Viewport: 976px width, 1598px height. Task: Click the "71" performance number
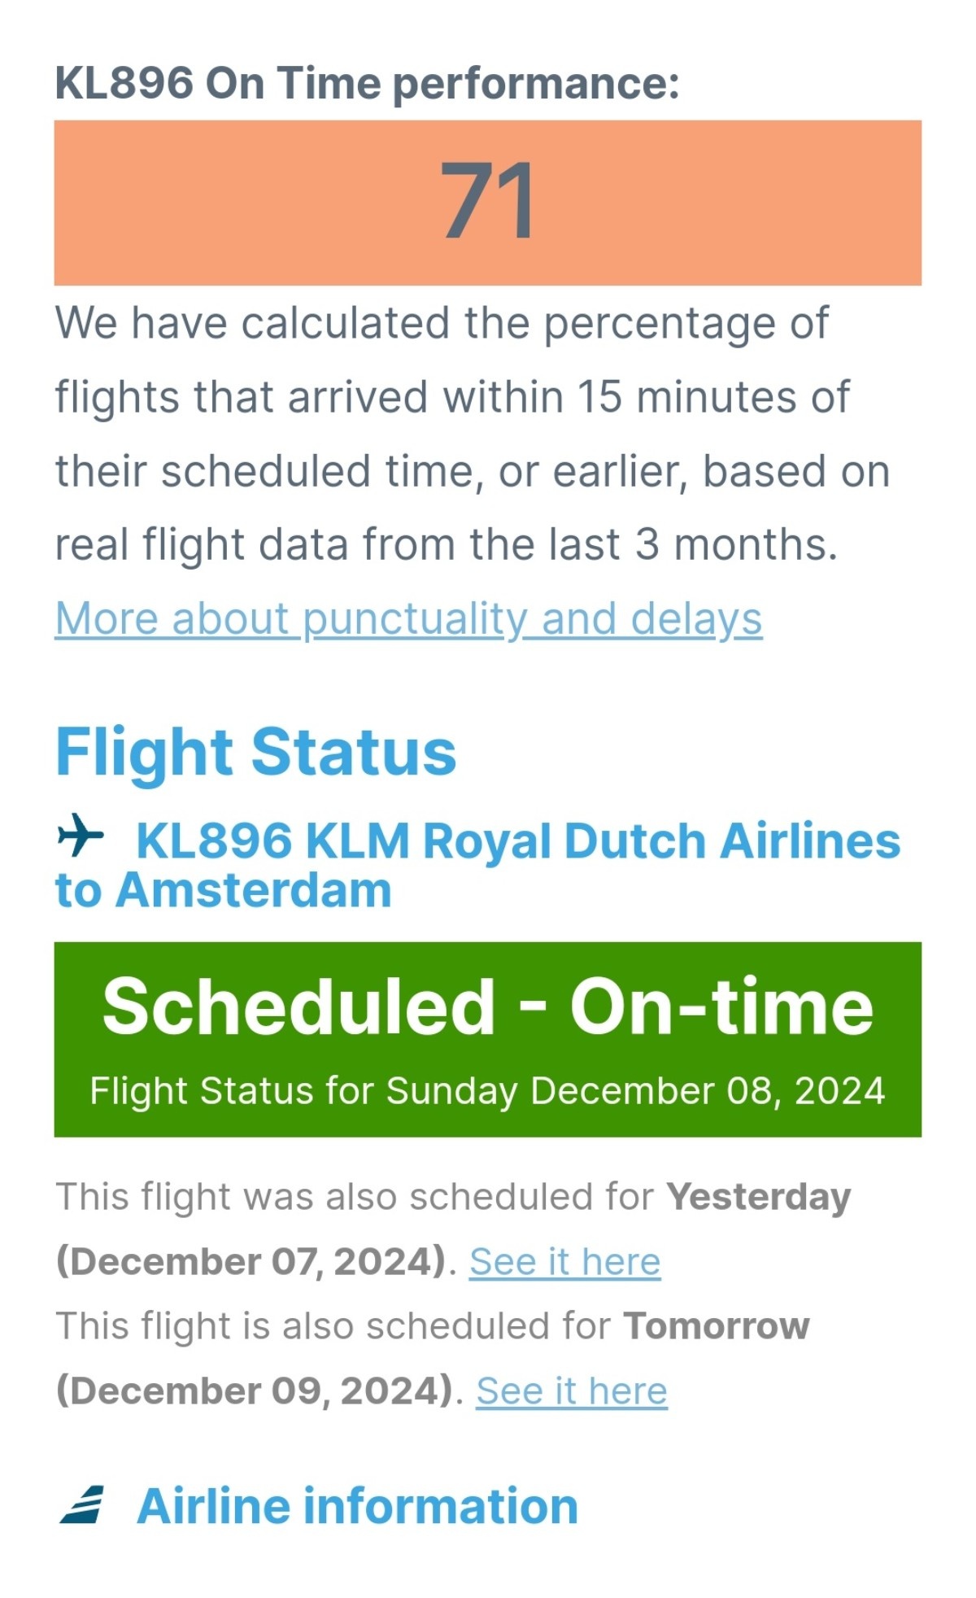click(x=487, y=202)
